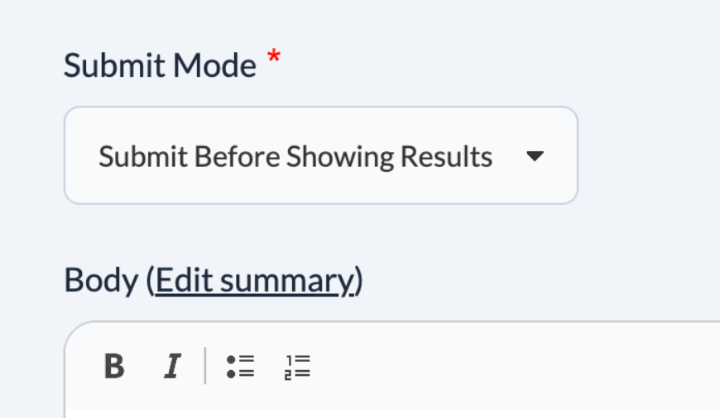Viewport: 720px width, 418px height.
Task: Click the red required asterisk
Action: (x=274, y=59)
